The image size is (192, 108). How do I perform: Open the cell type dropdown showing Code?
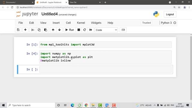coord(106,30)
